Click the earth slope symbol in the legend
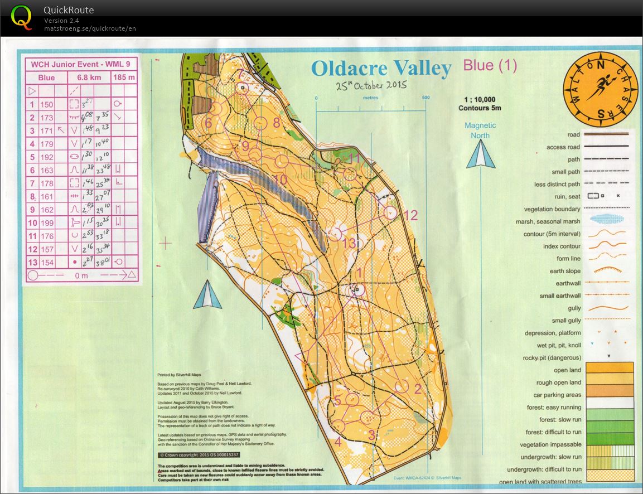The height and width of the screenshot is (494, 643). 608,270
